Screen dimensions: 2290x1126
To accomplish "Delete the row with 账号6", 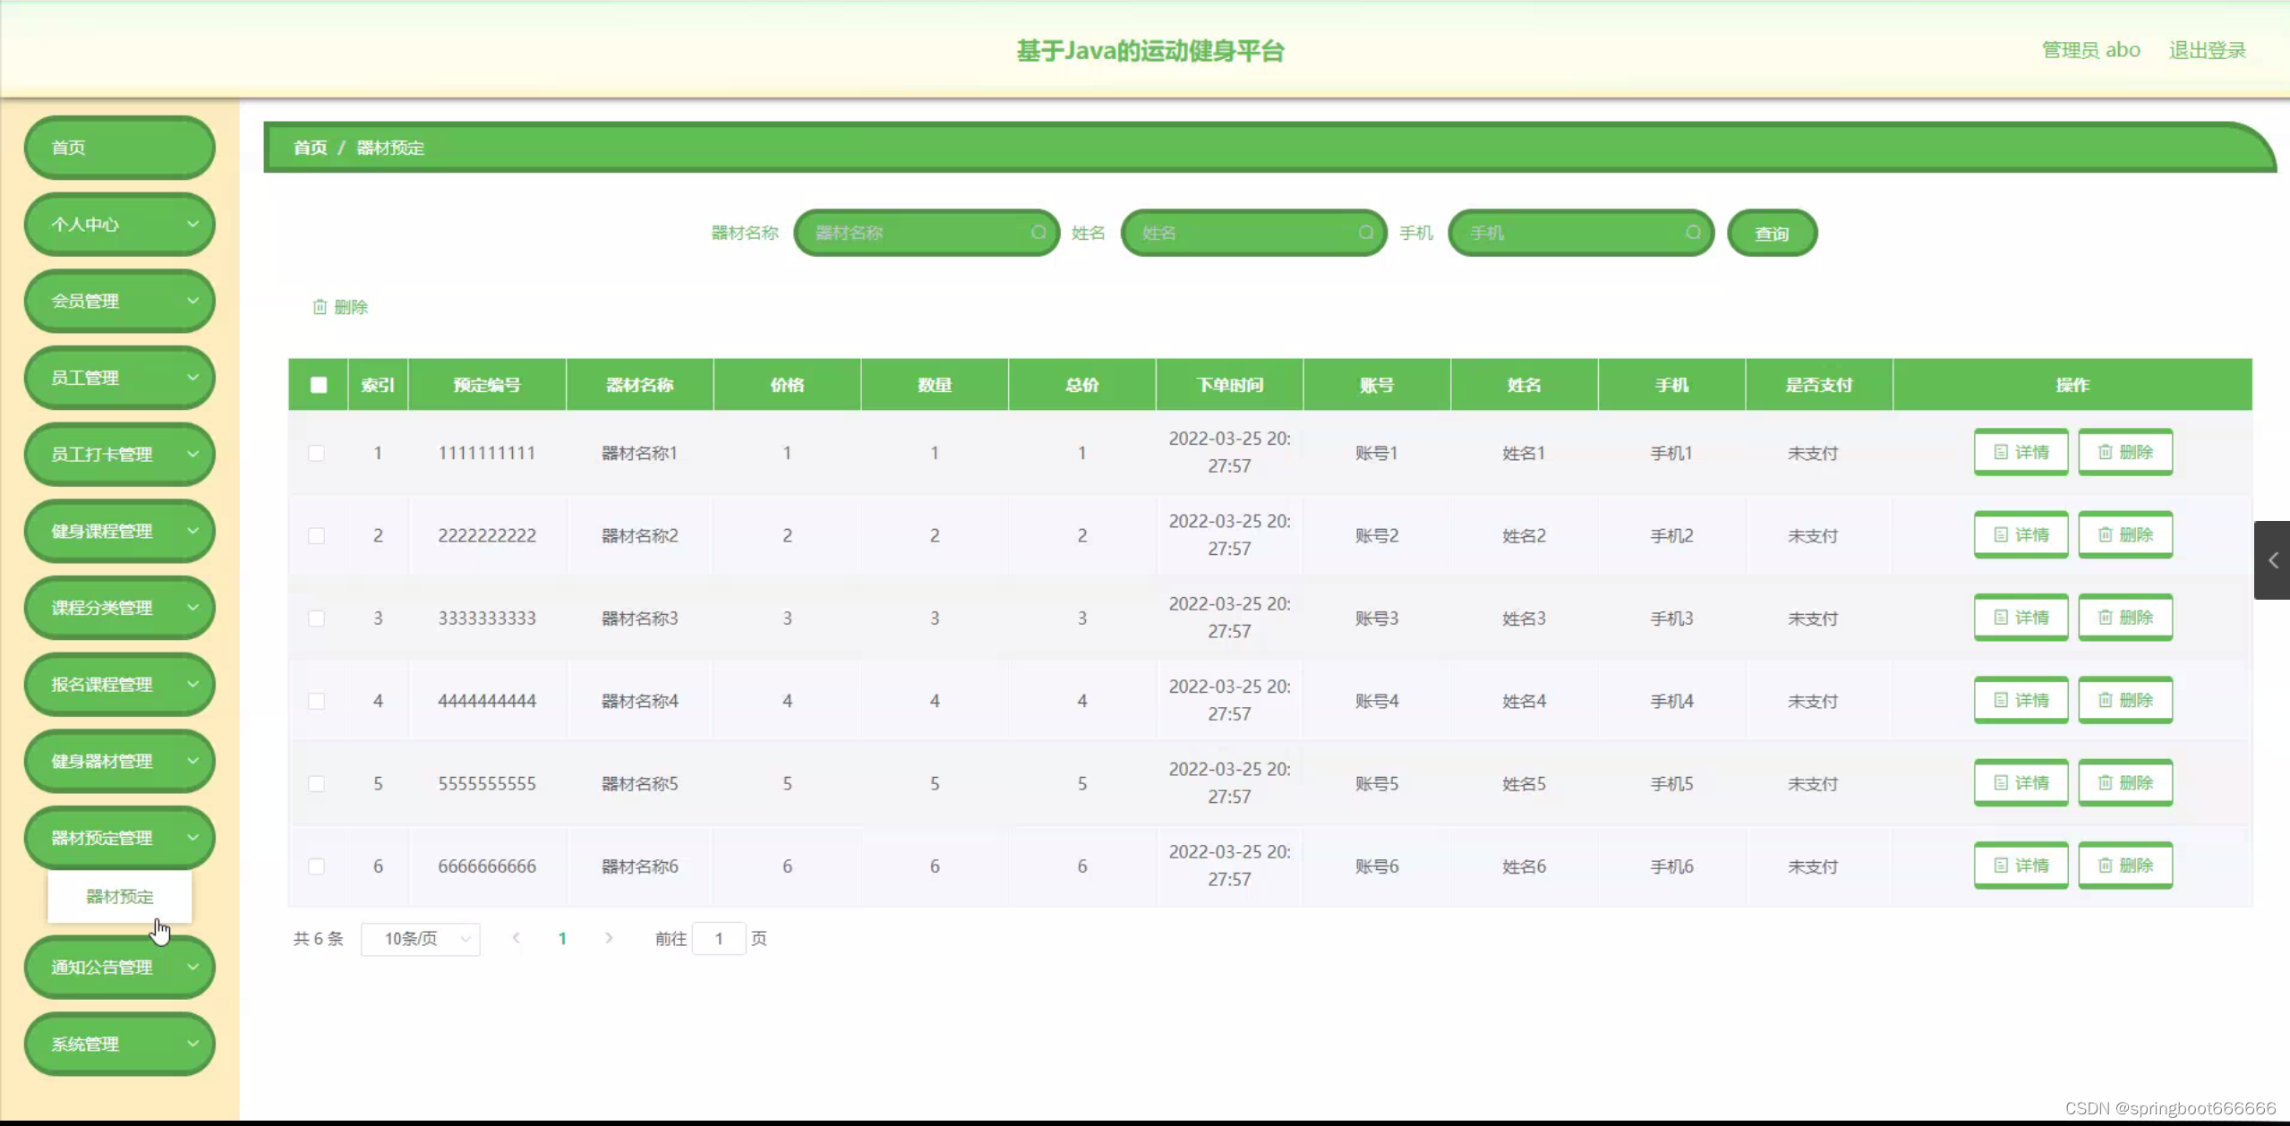I will [x=2125, y=866].
